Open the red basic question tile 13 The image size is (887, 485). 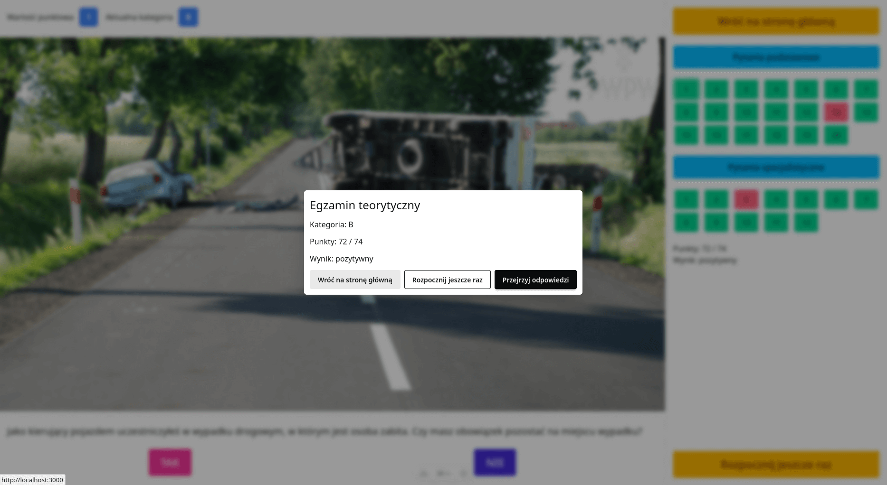(836, 112)
